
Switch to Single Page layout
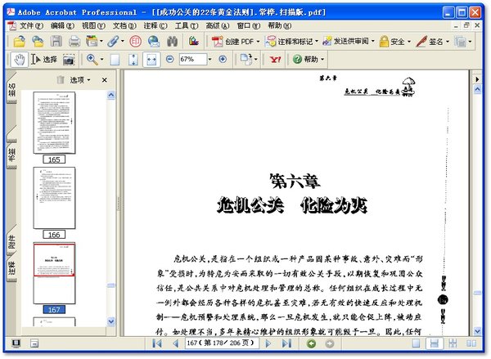[416, 343]
